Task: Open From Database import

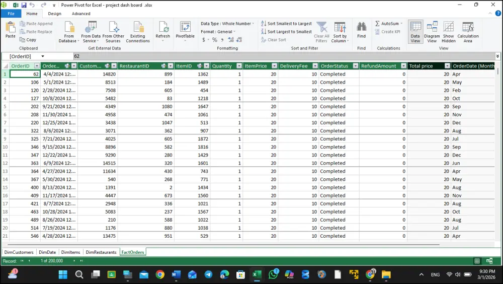Action: (69, 32)
